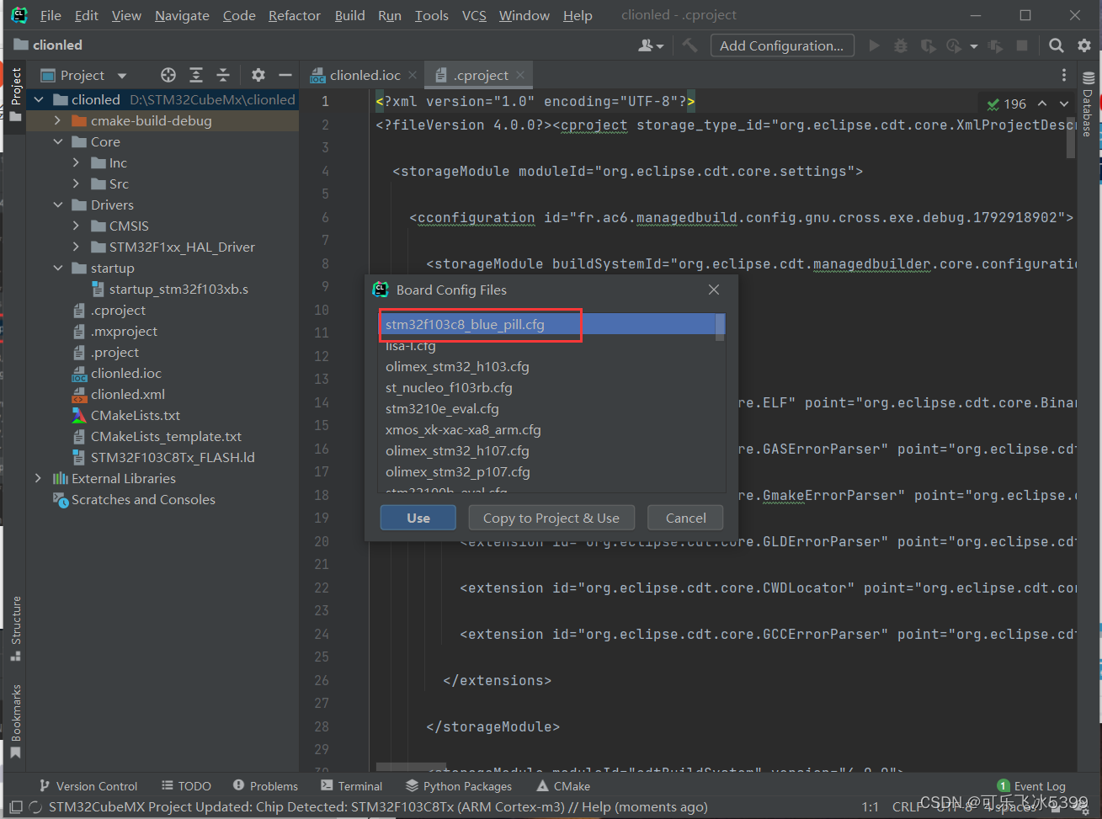Viewport: 1102px width, 819px height.
Task: Expand the cmake-build-debug folder
Action: [57, 120]
